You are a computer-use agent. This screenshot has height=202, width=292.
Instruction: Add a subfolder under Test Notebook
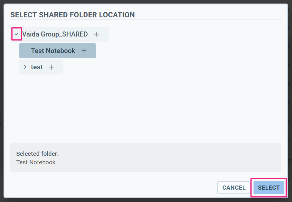(84, 51)
